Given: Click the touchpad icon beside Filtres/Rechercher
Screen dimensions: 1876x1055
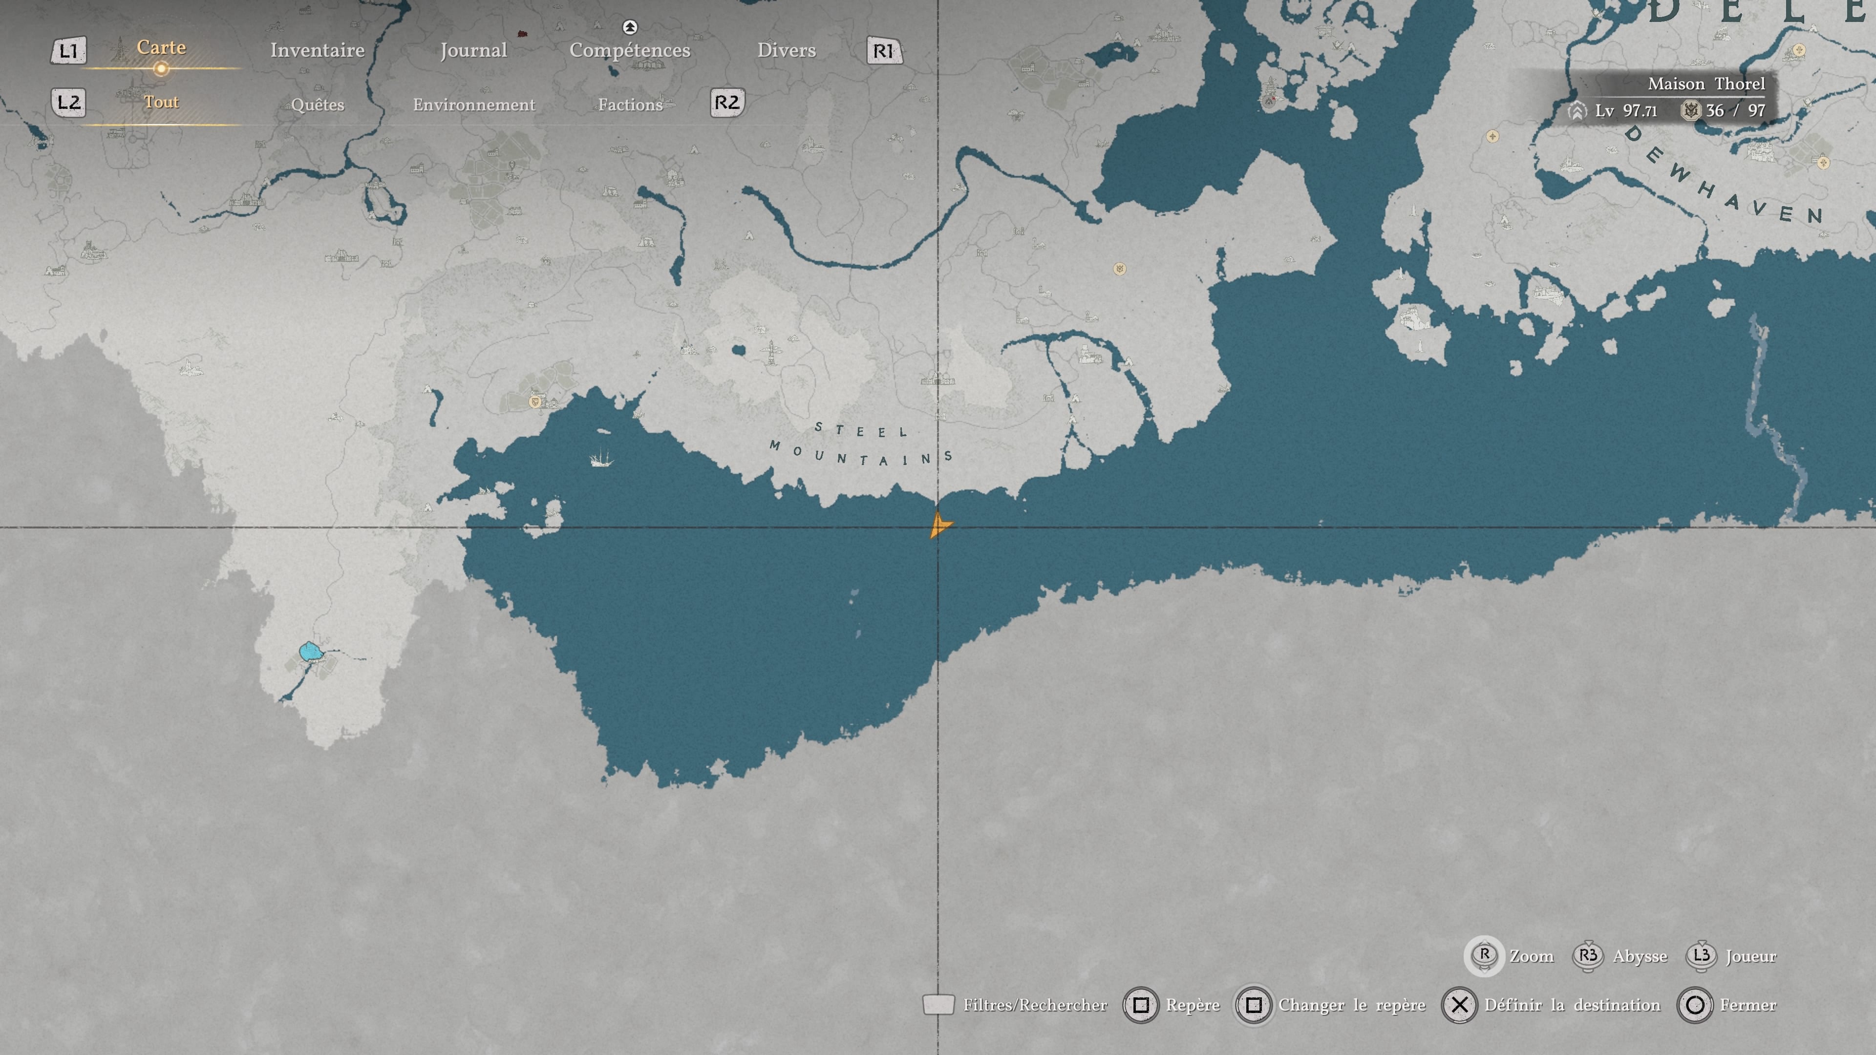Looking at the screenshot, I should [x=938, y=1005].
